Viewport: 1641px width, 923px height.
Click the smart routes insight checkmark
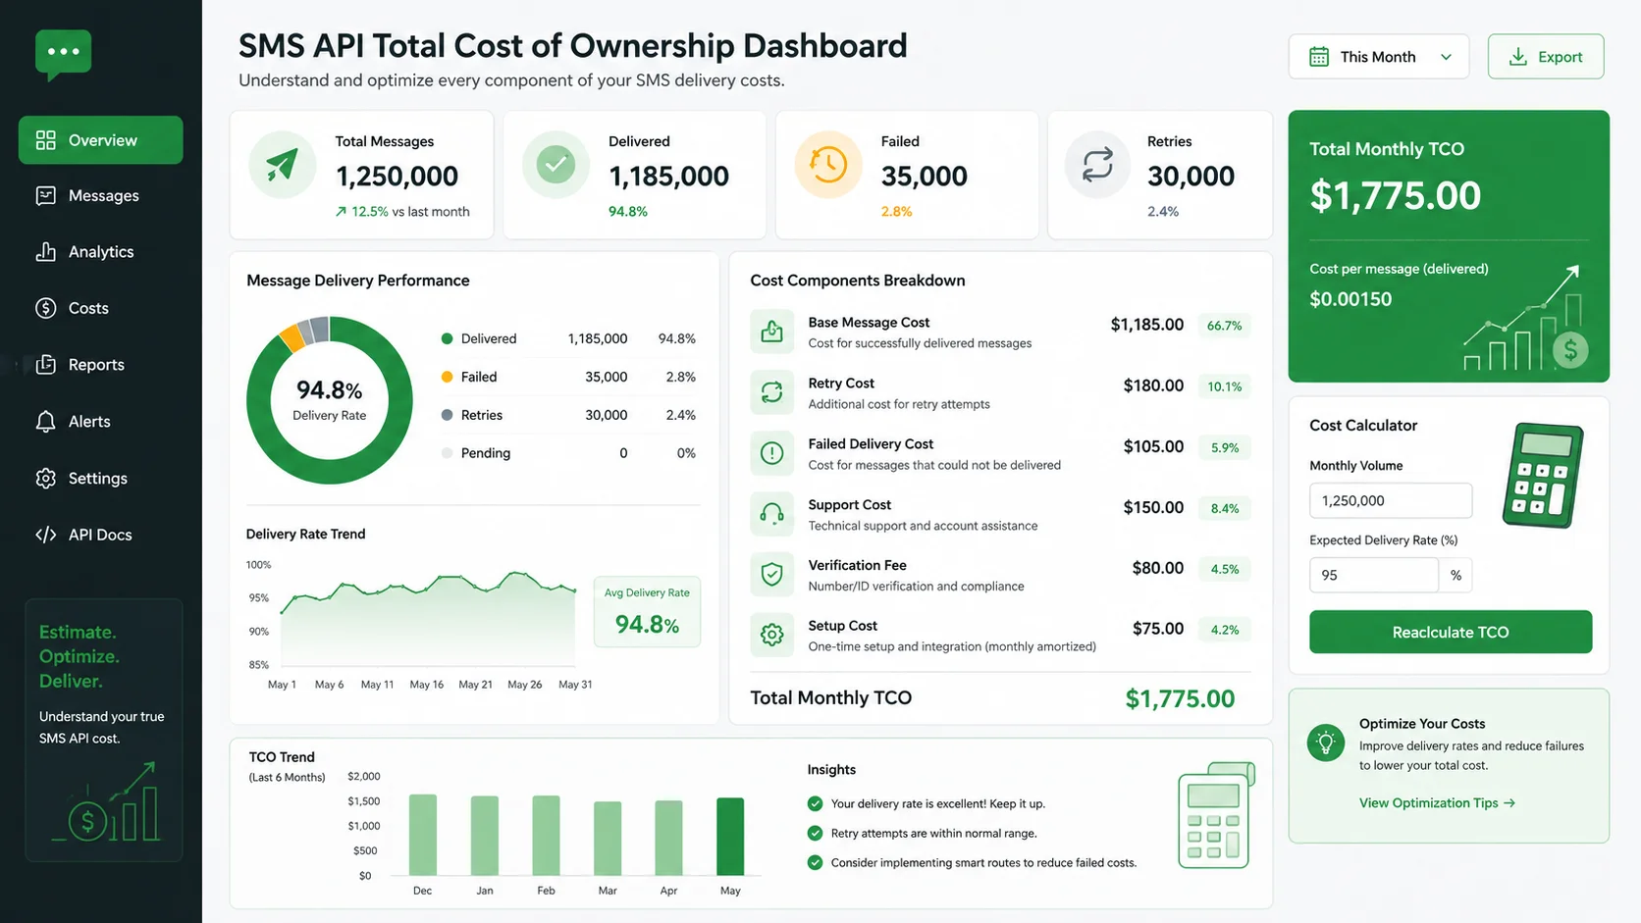point(815,863)
